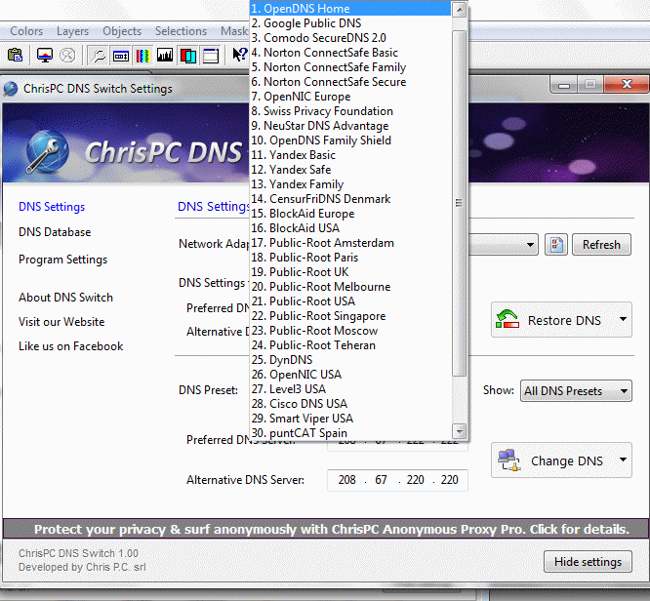650x601 pixels.
Task: Click Like us on Facebook link
Action: pyautogui.click(x=71, y=346)
